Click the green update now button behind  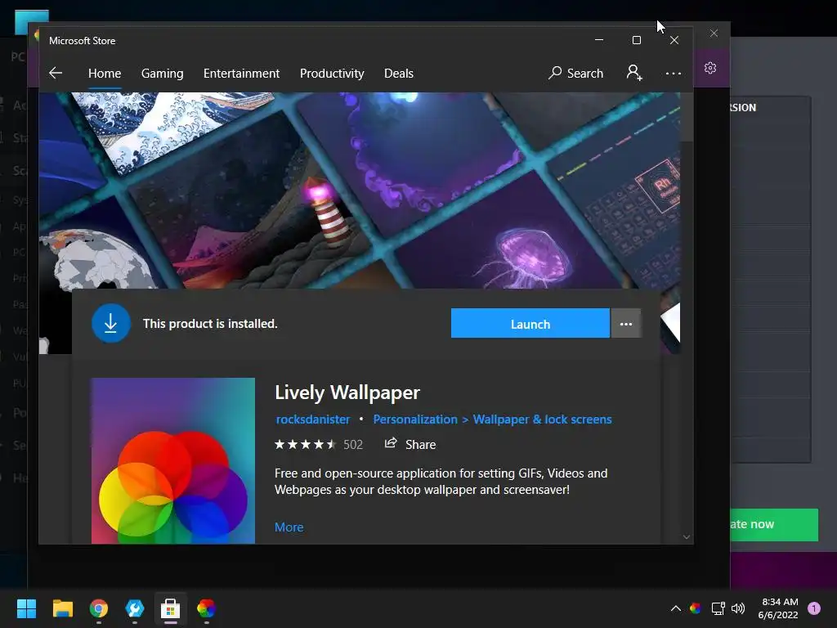click(774, 524)
